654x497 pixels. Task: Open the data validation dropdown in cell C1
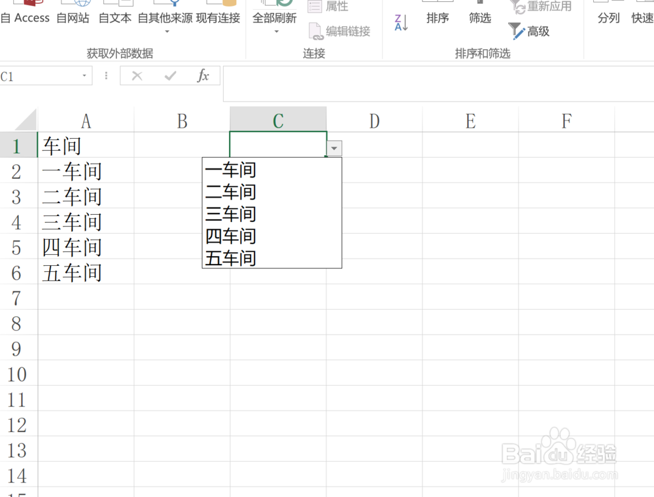tap(334, 149)
